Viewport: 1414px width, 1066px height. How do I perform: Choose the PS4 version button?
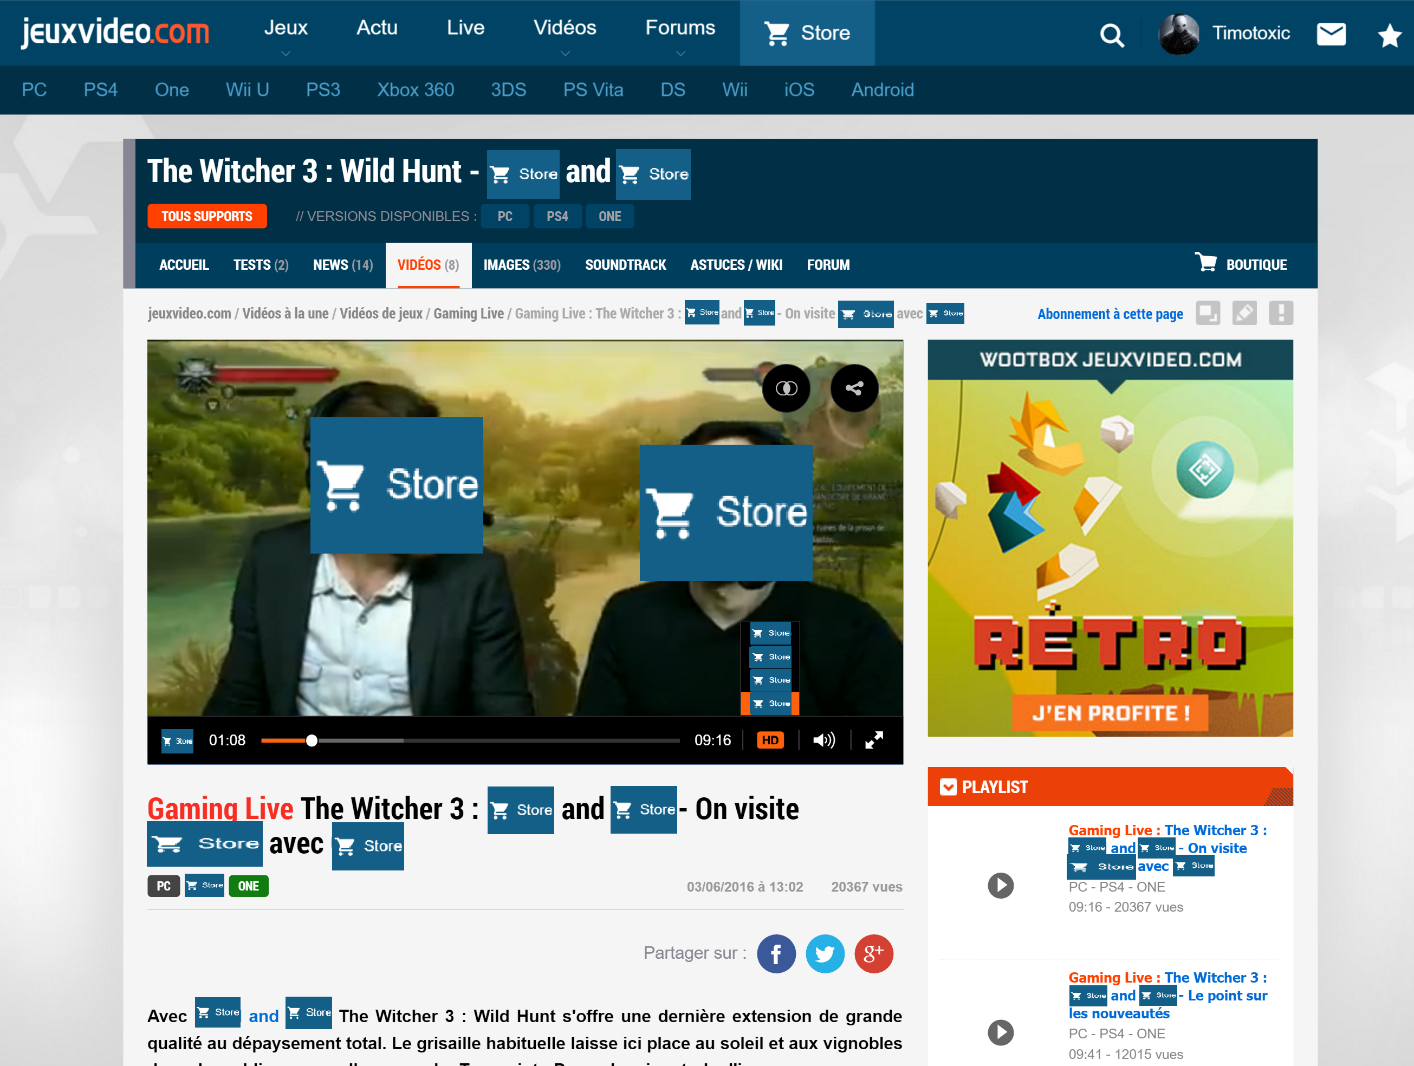point(557,216)
